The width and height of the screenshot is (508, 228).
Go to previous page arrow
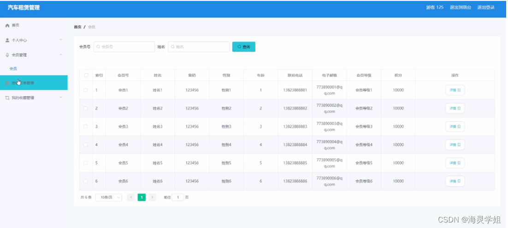coord(131,197)
